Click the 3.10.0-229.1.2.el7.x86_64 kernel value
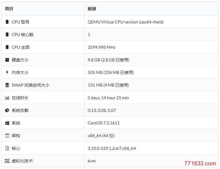 pyautogui.click(x=112, y=148)
